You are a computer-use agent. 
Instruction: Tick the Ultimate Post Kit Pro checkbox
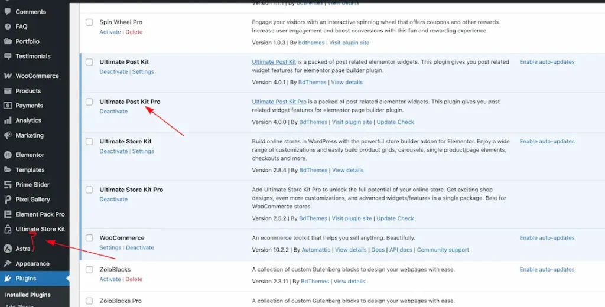[89, 102]
